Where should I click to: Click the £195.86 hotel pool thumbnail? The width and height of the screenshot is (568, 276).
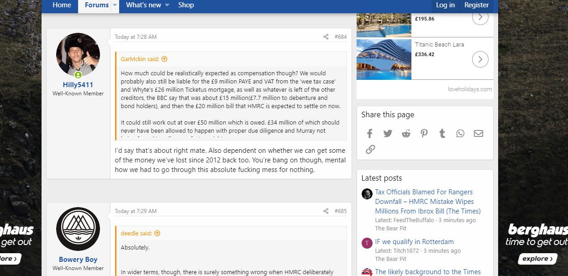tap(384, 25)
